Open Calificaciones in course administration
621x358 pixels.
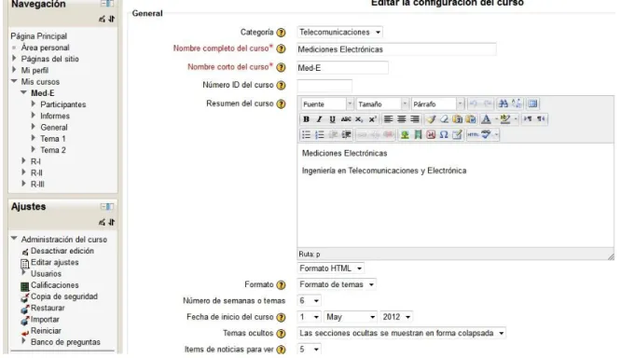(55, 285)
